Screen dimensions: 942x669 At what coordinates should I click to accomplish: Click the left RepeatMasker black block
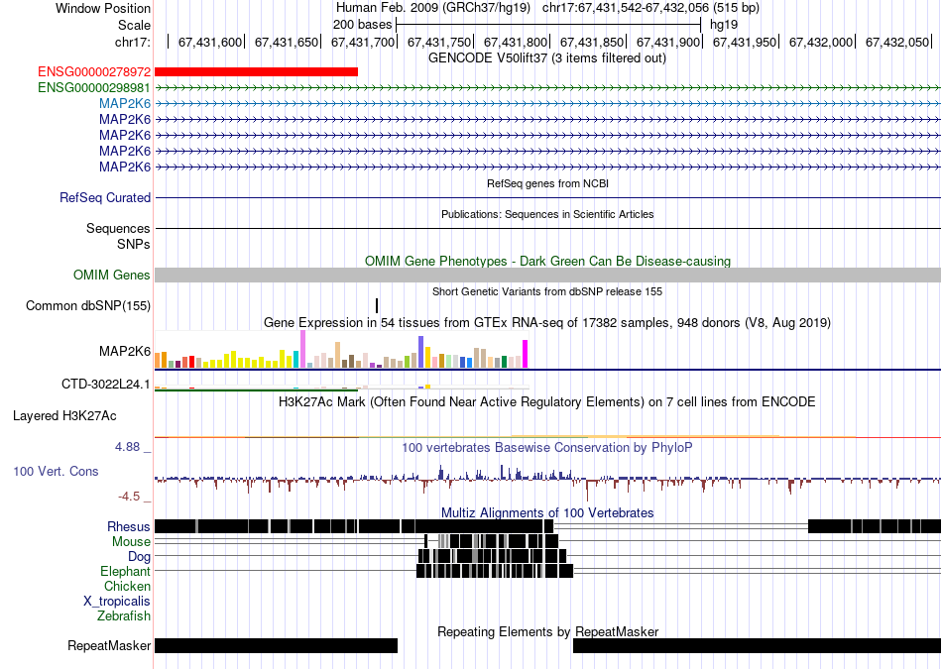point(277,645)
